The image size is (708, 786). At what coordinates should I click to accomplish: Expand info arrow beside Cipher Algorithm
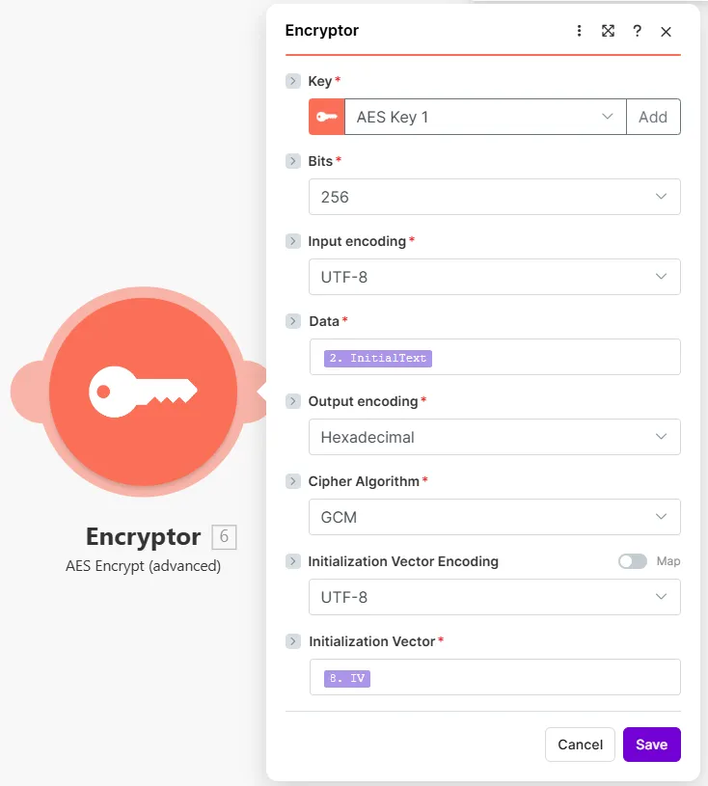point(293,481)
